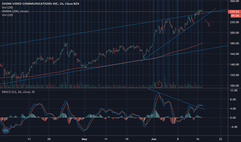Click the '22' date axis label
Image resolution: width=241 pixels, height=142 pixels.
(221, 139)
